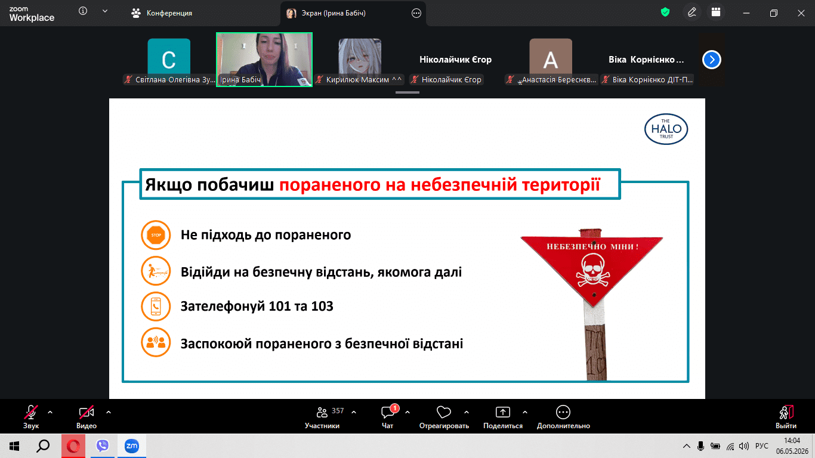Show next participants with blue arrow
Viewport: 815px width, 458px height.
point(712,60)
